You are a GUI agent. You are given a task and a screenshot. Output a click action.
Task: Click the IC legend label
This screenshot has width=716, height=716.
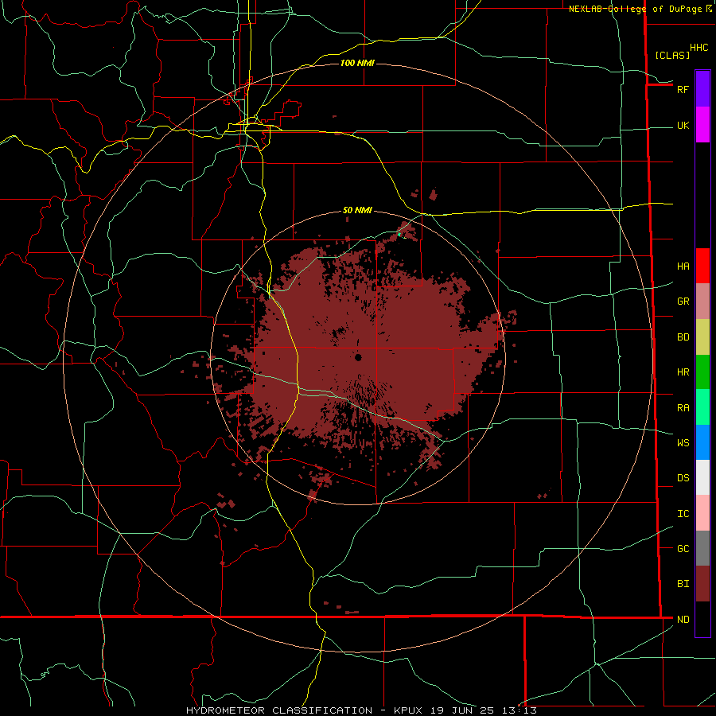pyautogui.click(x=683, y=513)
